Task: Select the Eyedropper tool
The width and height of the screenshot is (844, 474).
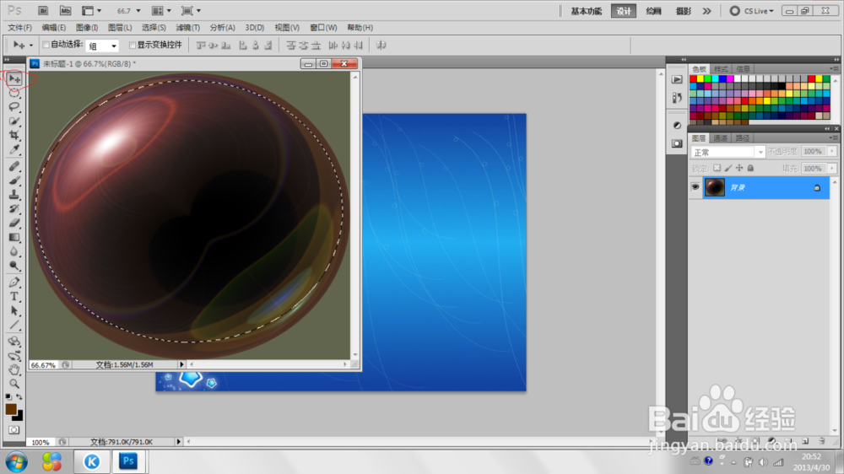Action: tap(14, 149)
